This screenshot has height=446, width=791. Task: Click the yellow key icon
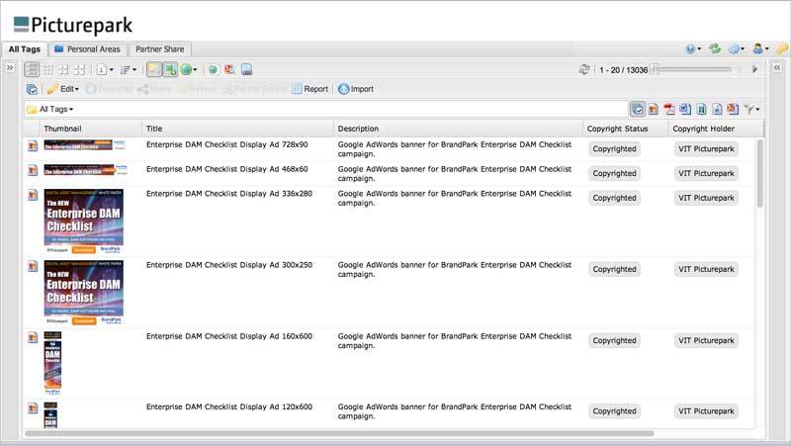pos(783,48)
